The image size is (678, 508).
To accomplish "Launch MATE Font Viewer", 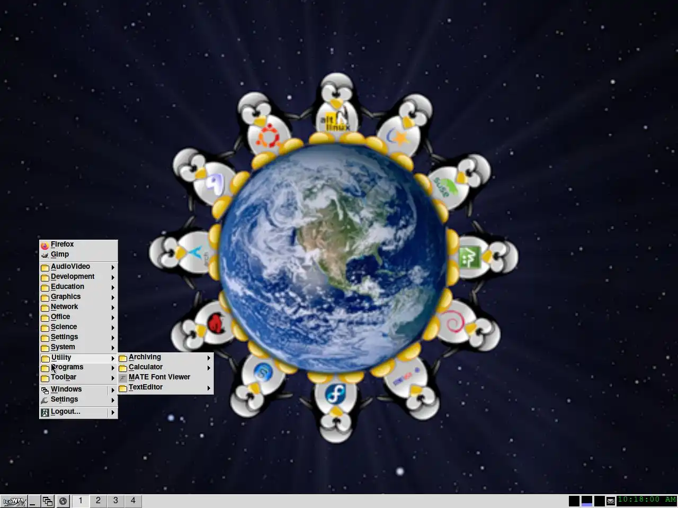I will (x=166, y=377).
